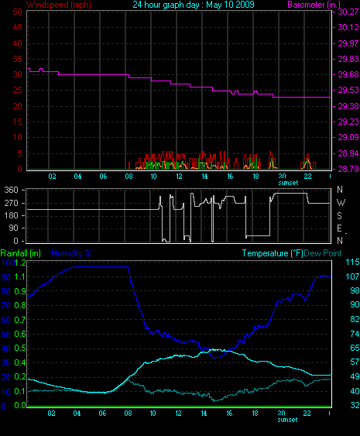Click the blue 60 humidity scale value

6,320
